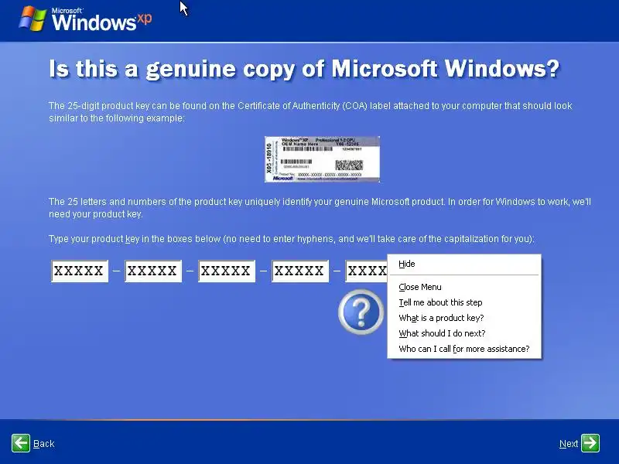Click the Next text label

pyautogui.click(x=569, y=443)
